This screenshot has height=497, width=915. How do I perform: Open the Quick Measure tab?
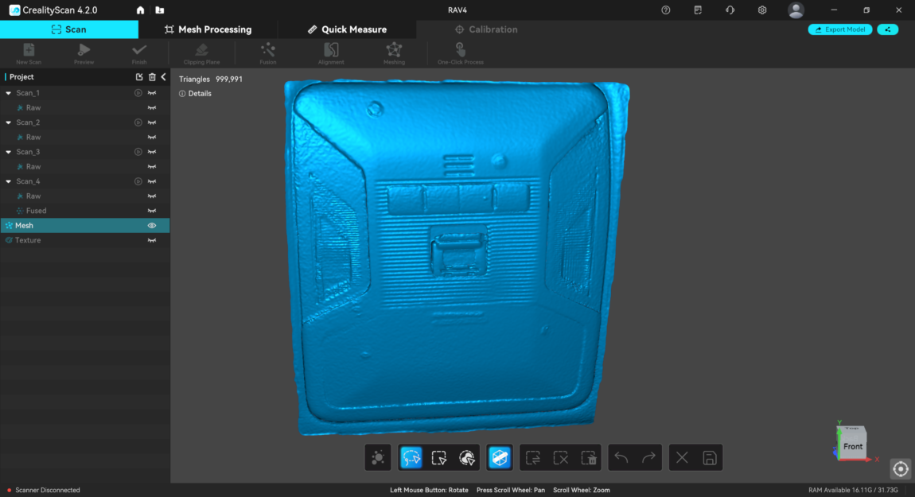[x=347, y=29]
